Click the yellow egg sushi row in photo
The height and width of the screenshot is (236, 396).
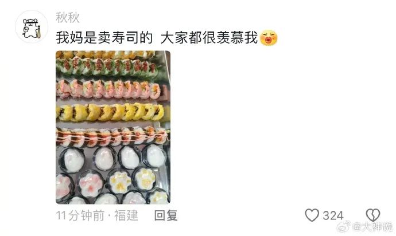[x=110, y=112]
